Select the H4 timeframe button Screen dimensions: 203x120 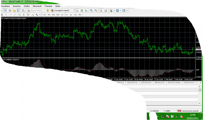point(67,15)
